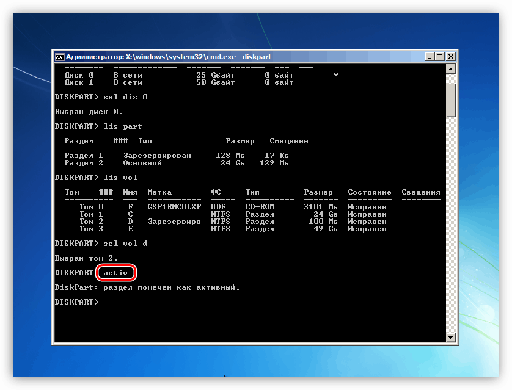
Task: Click the 'lis part' command text
Action: (123, 126)
